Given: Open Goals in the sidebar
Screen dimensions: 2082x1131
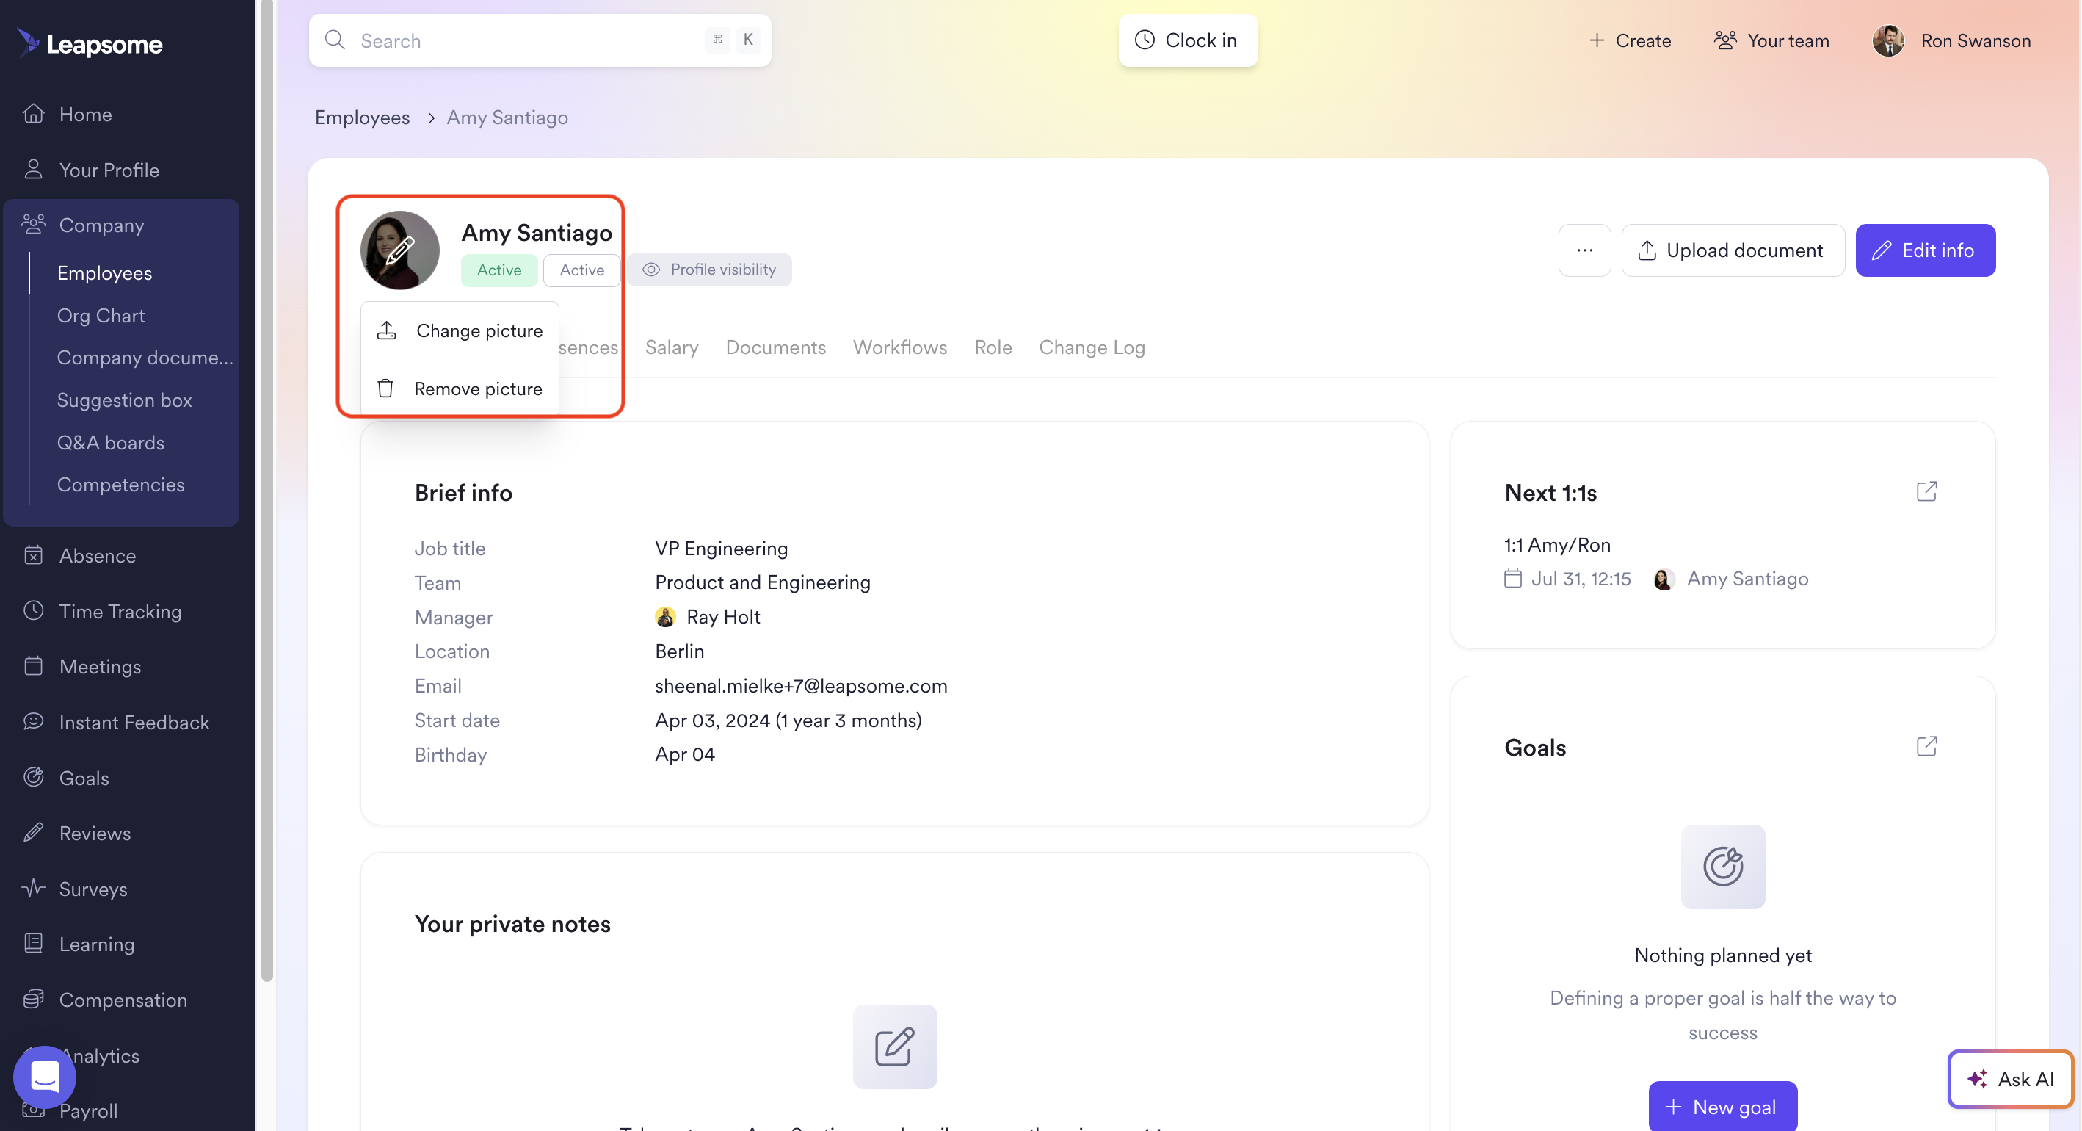Looking at the screenshot, I should [83, 778].
